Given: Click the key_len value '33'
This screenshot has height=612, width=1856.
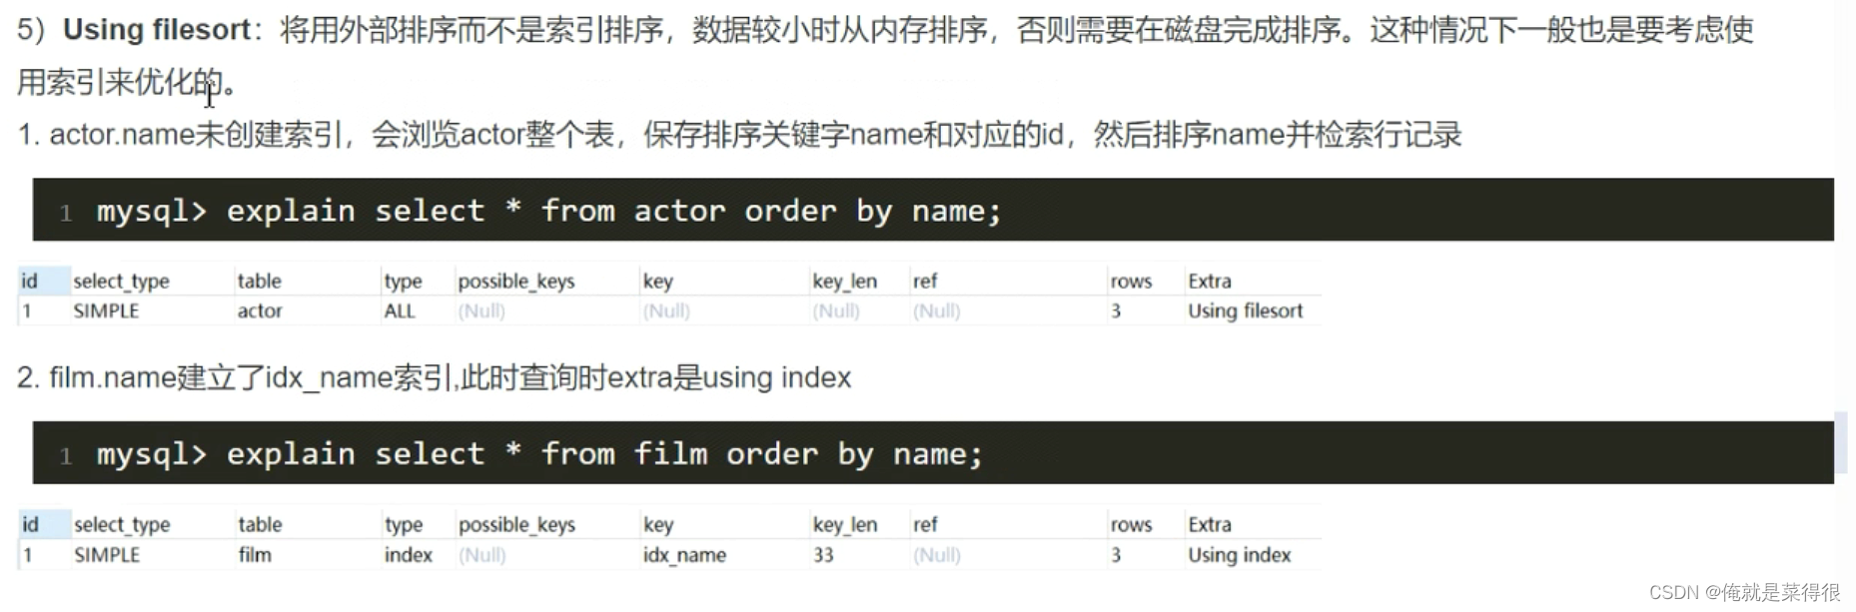Looking at the screenshot, I should [823, 555].
